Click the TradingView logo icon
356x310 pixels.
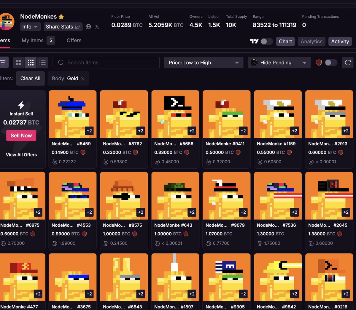click(254, 41)
